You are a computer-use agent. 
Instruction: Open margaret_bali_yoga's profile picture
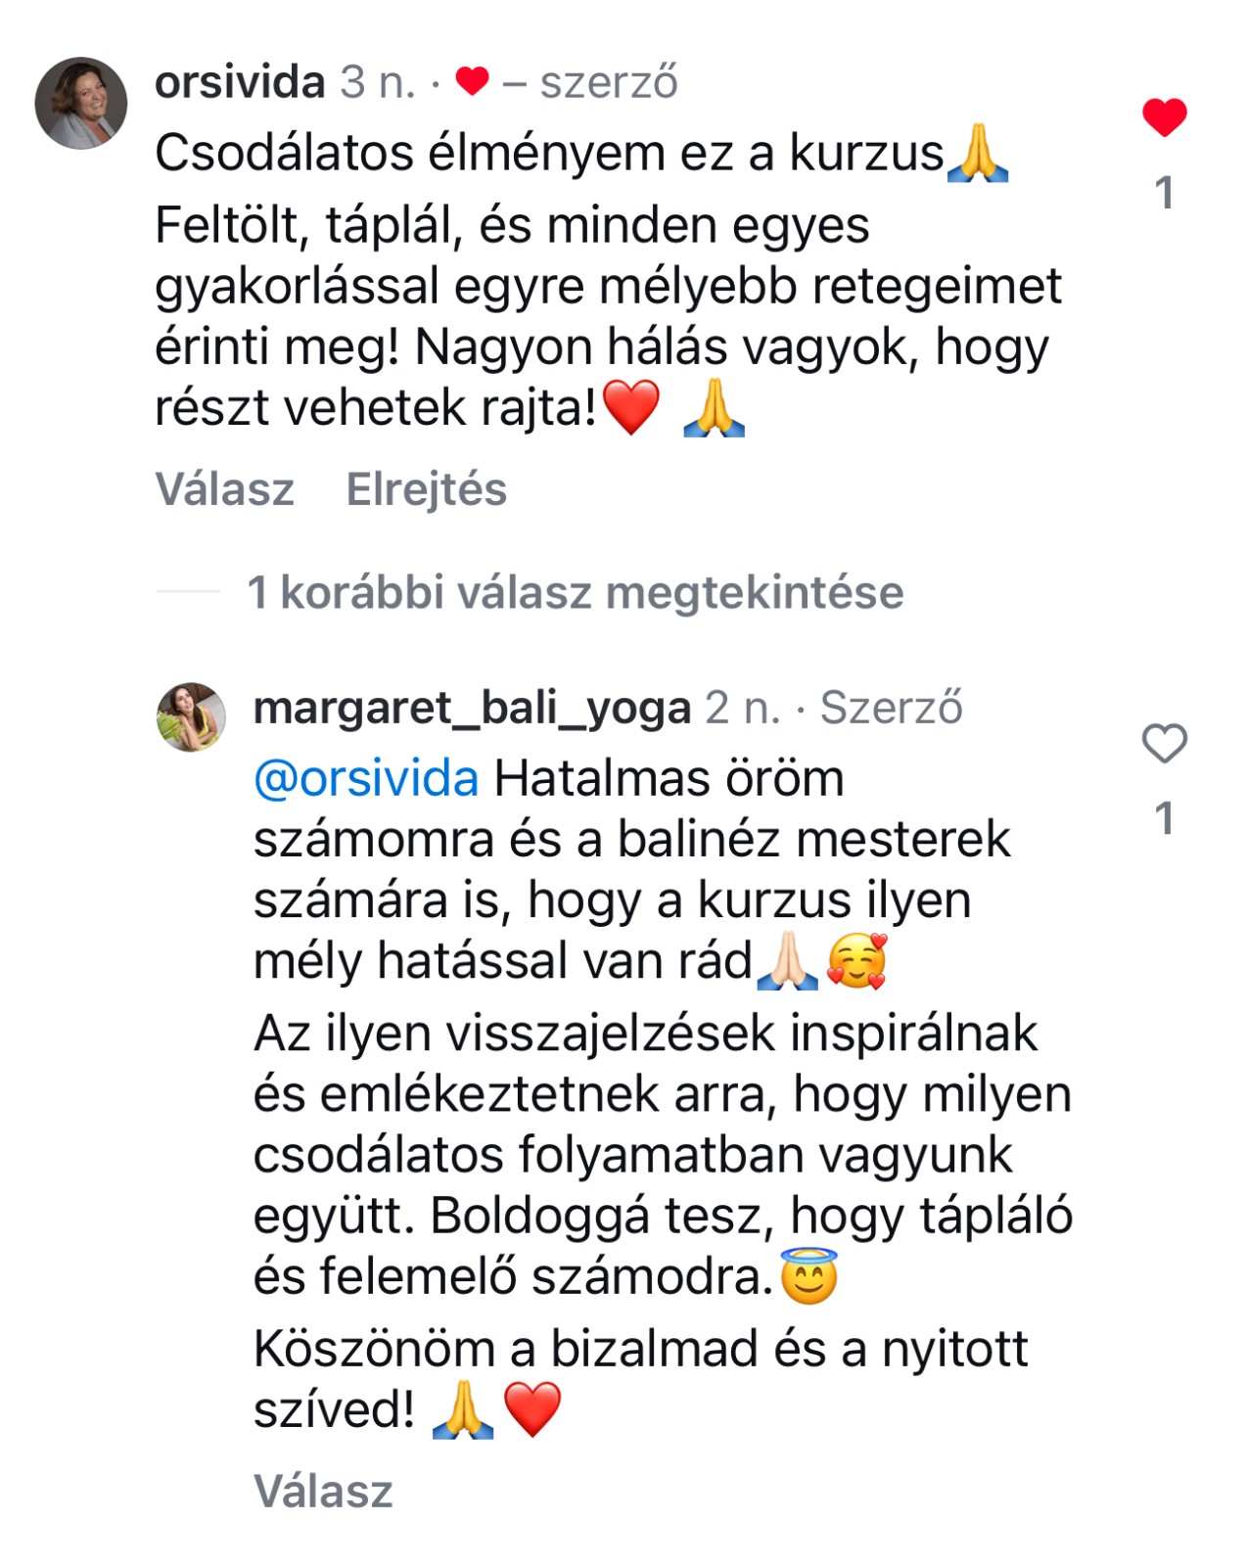click(x=191, y=716)
